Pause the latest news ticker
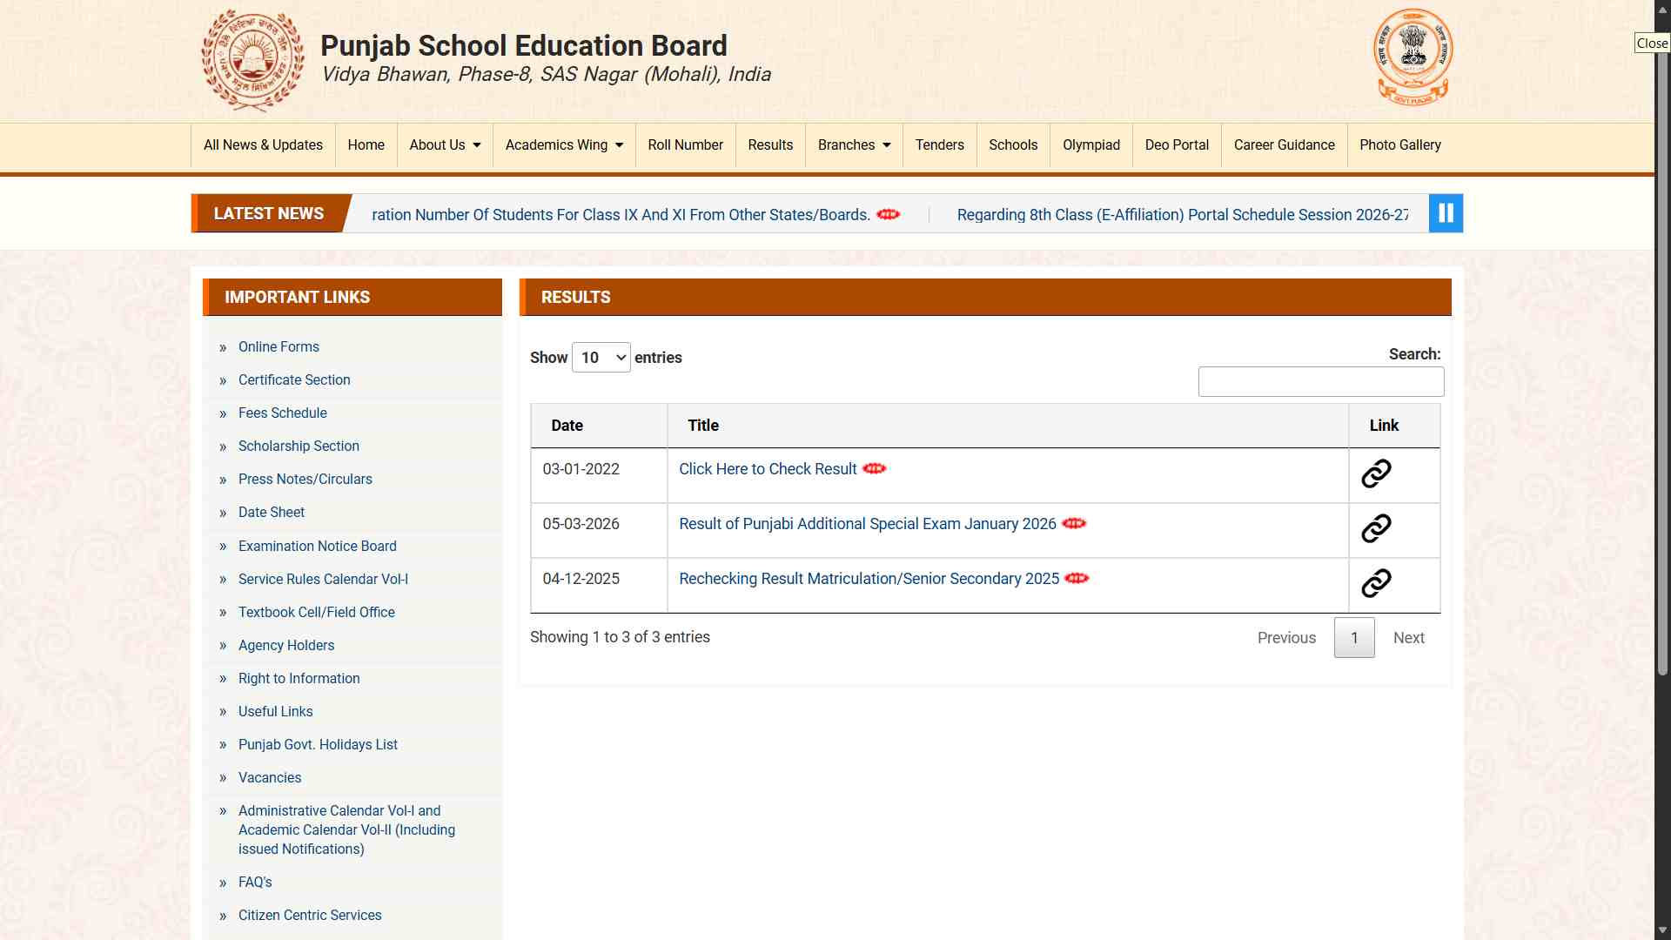The width and height of the screenshot is (1671, 940). click(1446, 213)
